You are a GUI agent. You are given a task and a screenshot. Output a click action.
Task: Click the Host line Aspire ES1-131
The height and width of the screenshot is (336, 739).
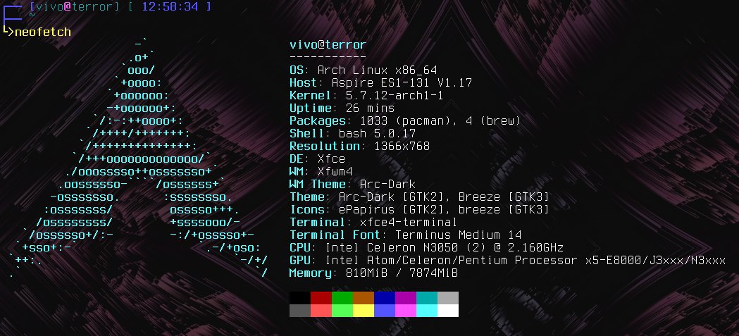click(x=381, y=83)
